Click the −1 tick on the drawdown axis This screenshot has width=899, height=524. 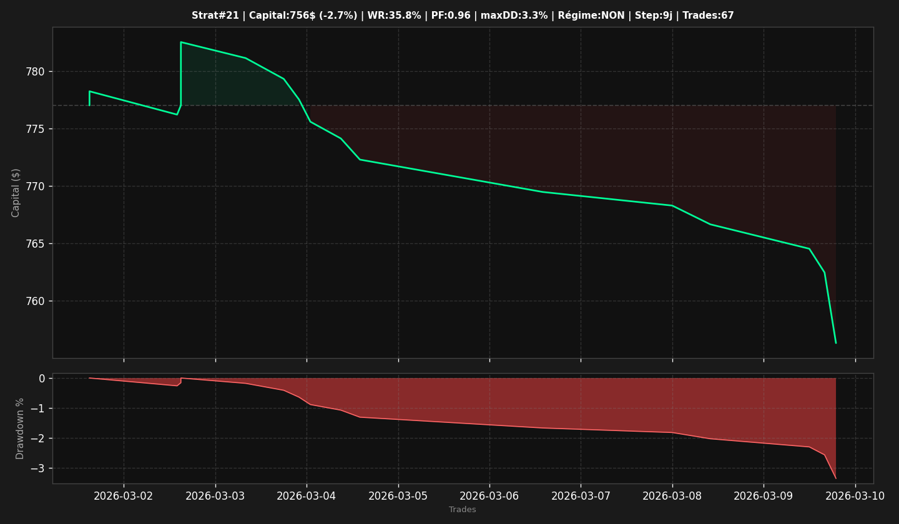[x=37, y=409]
